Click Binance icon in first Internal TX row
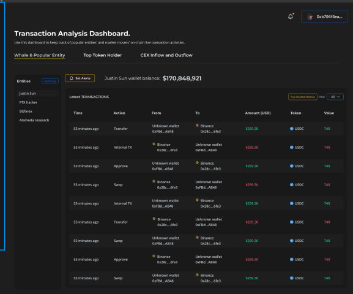 [x=154, y=144]
